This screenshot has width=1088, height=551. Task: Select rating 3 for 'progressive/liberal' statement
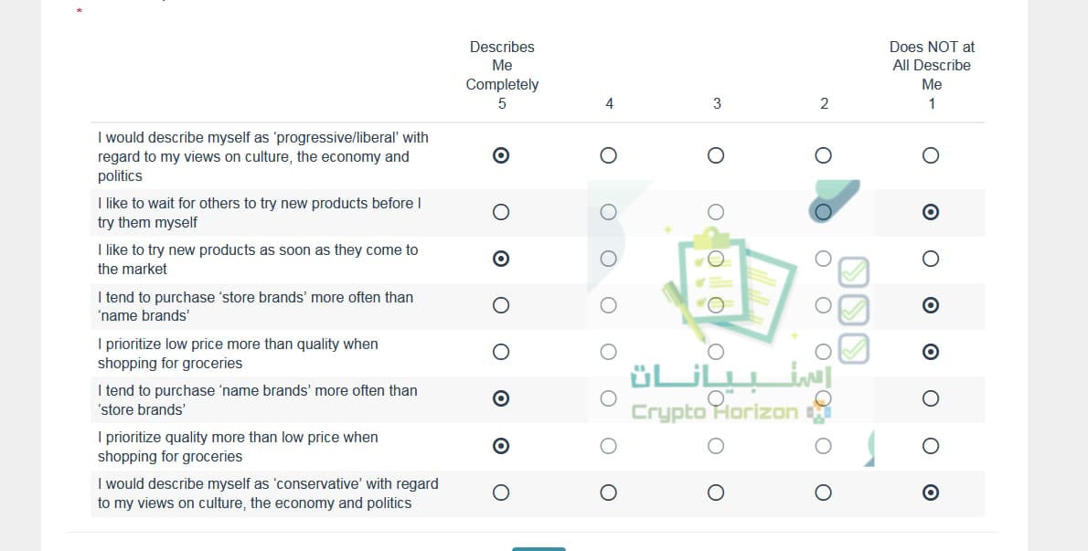(716, 155)
